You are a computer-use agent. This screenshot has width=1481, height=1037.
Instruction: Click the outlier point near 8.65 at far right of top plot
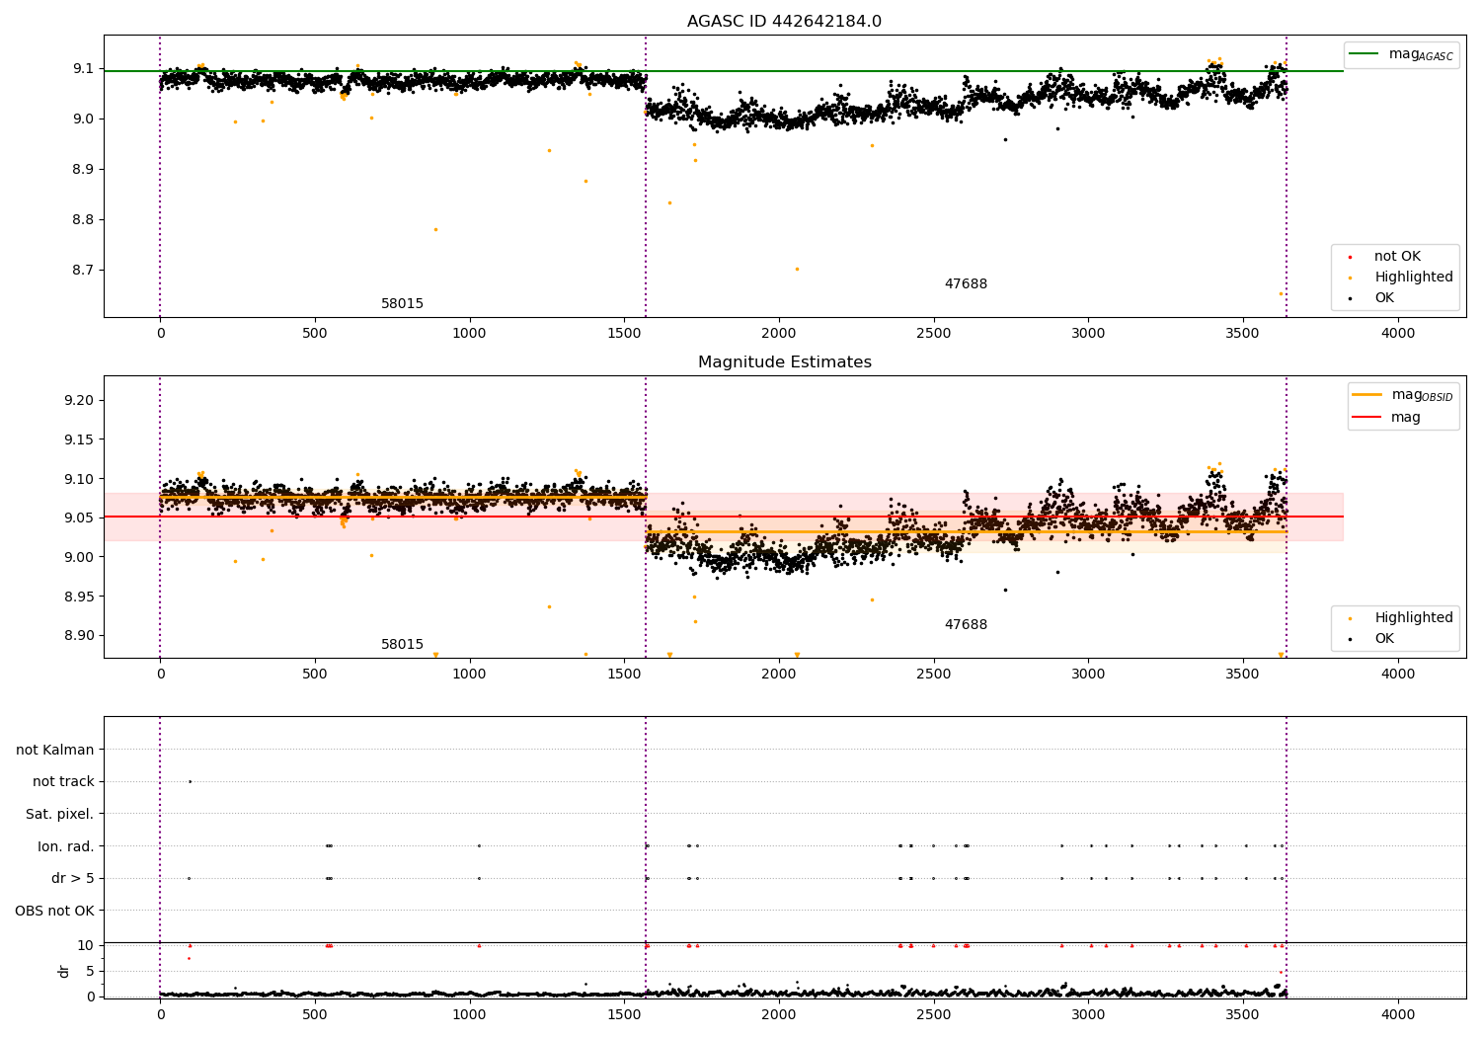(x=1281, y=293)
